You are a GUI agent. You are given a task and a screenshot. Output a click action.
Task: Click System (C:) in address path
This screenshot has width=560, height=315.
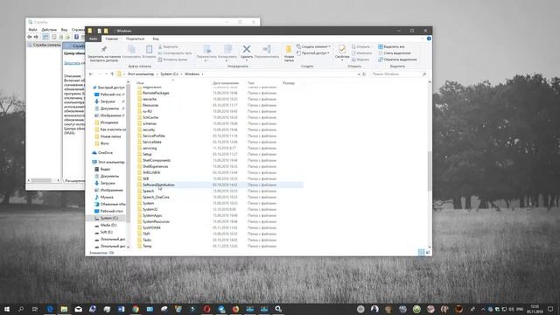pyautogui.click(x=169, y=74)
